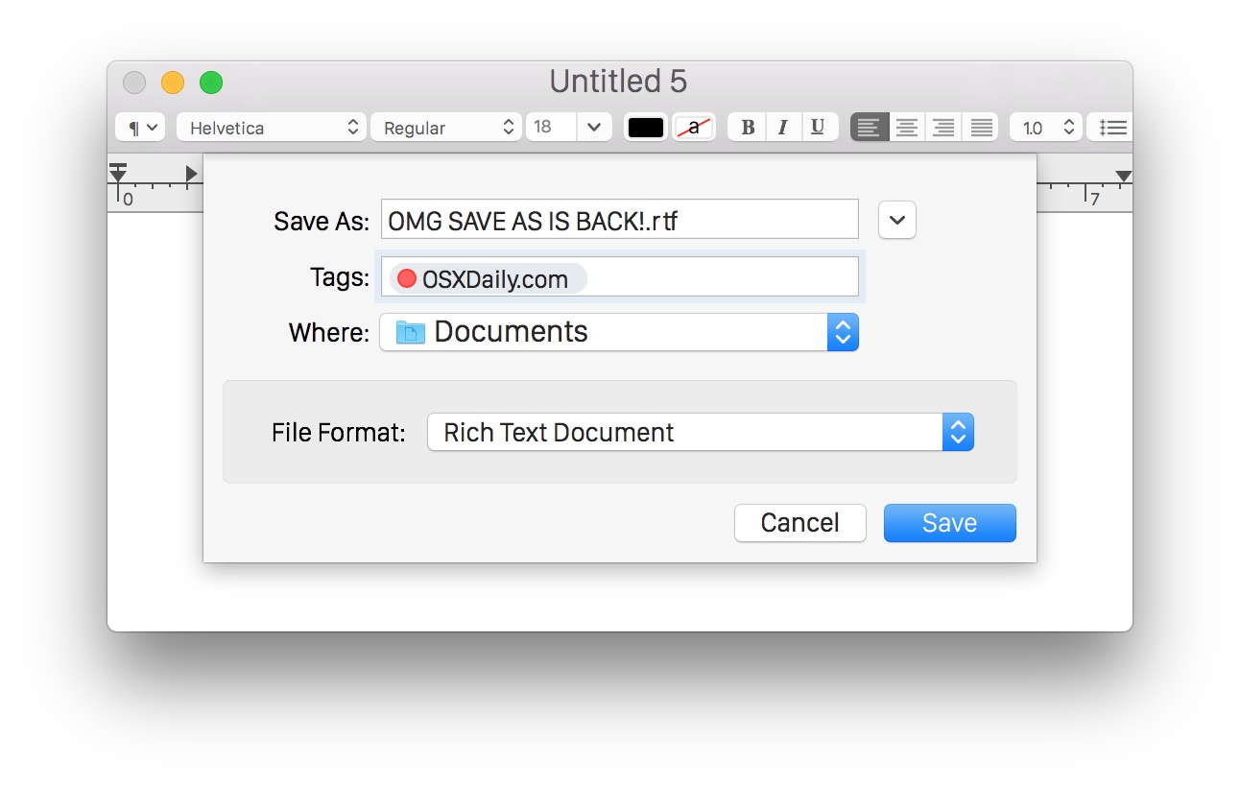The width and height of the screenshot is (1240, 785).
Task: Open the list bullets and numbering menu
Action: point(1111,128)
